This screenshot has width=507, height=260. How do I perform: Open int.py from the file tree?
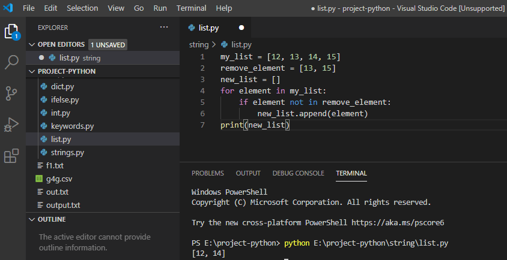pos(61,113)
